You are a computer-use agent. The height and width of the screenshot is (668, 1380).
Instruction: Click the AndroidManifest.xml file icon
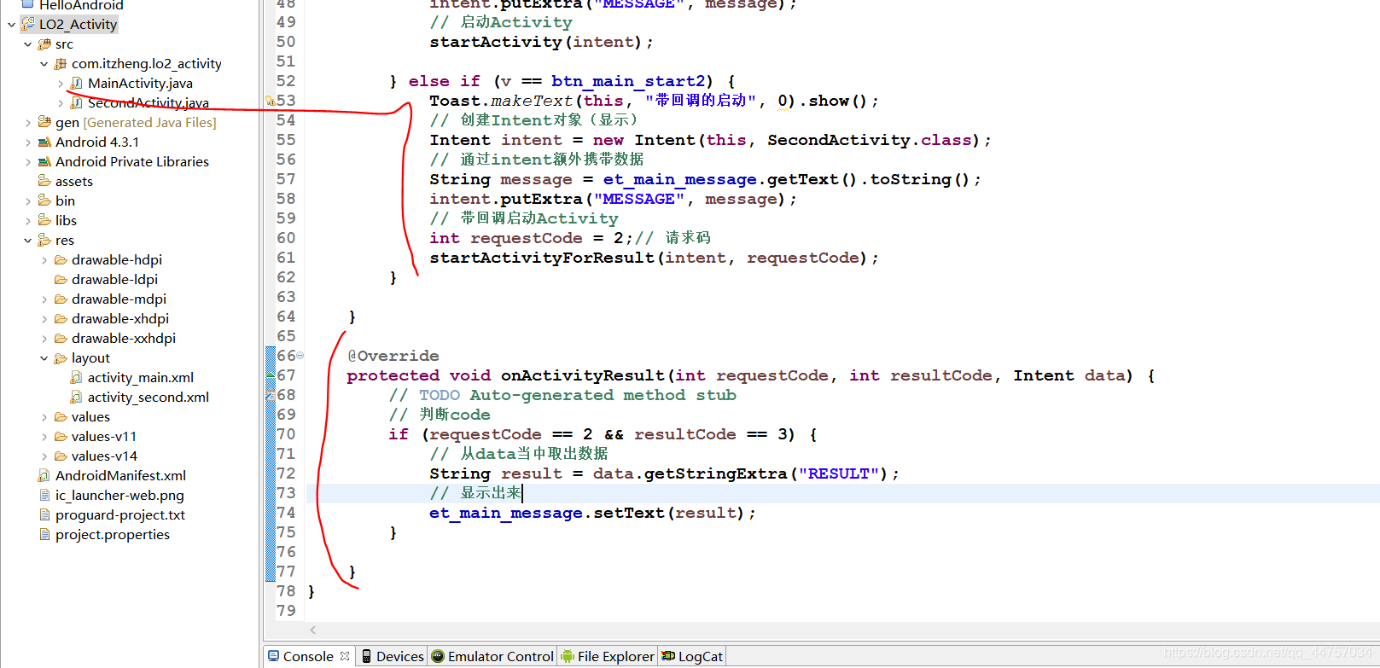pyautogui.click(x=44, y=475)
